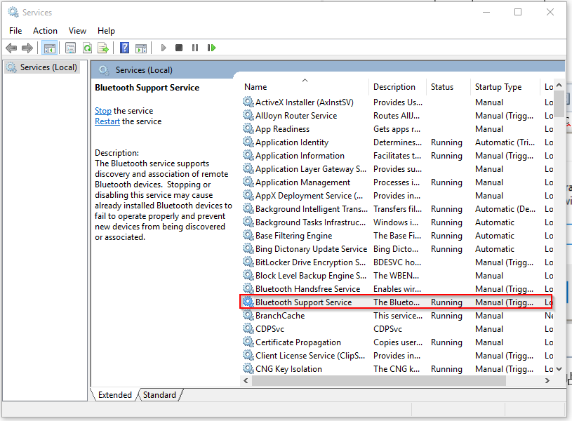The image size is (572, 421).
Task: Select the Application Management service name
Action: [302, 182]
